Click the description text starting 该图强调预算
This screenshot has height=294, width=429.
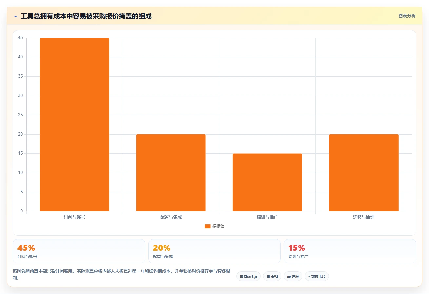(122, 274)
